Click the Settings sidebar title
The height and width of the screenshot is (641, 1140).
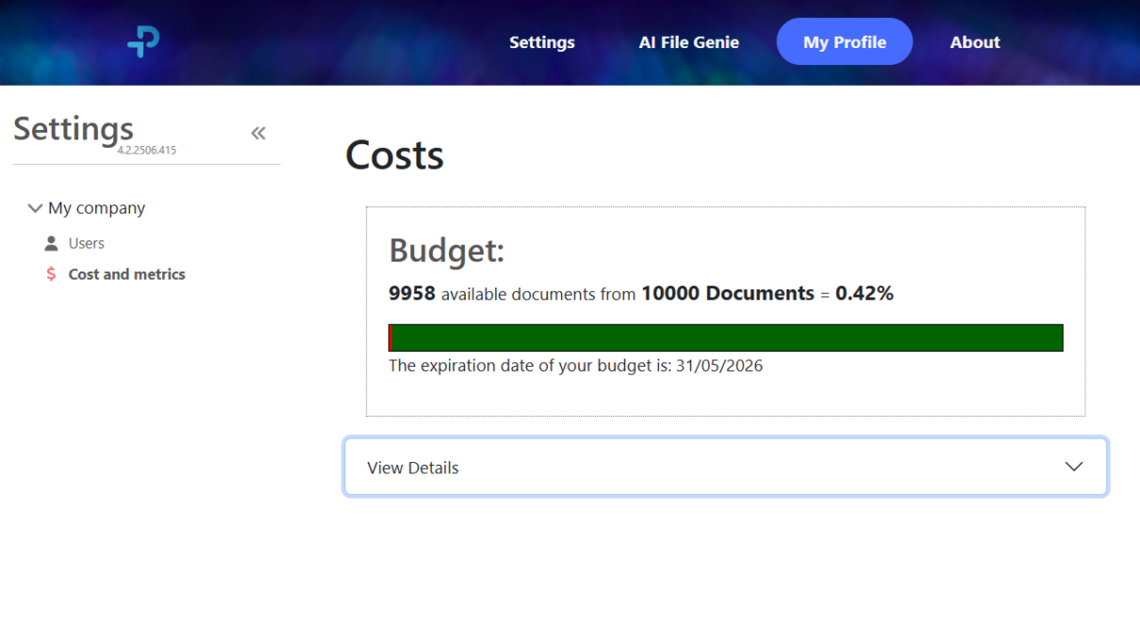[x=74, y=129]
